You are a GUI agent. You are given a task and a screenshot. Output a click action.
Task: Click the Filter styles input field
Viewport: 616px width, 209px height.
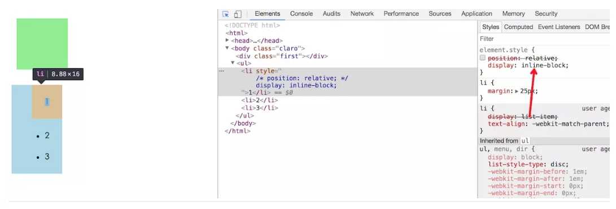544,39
